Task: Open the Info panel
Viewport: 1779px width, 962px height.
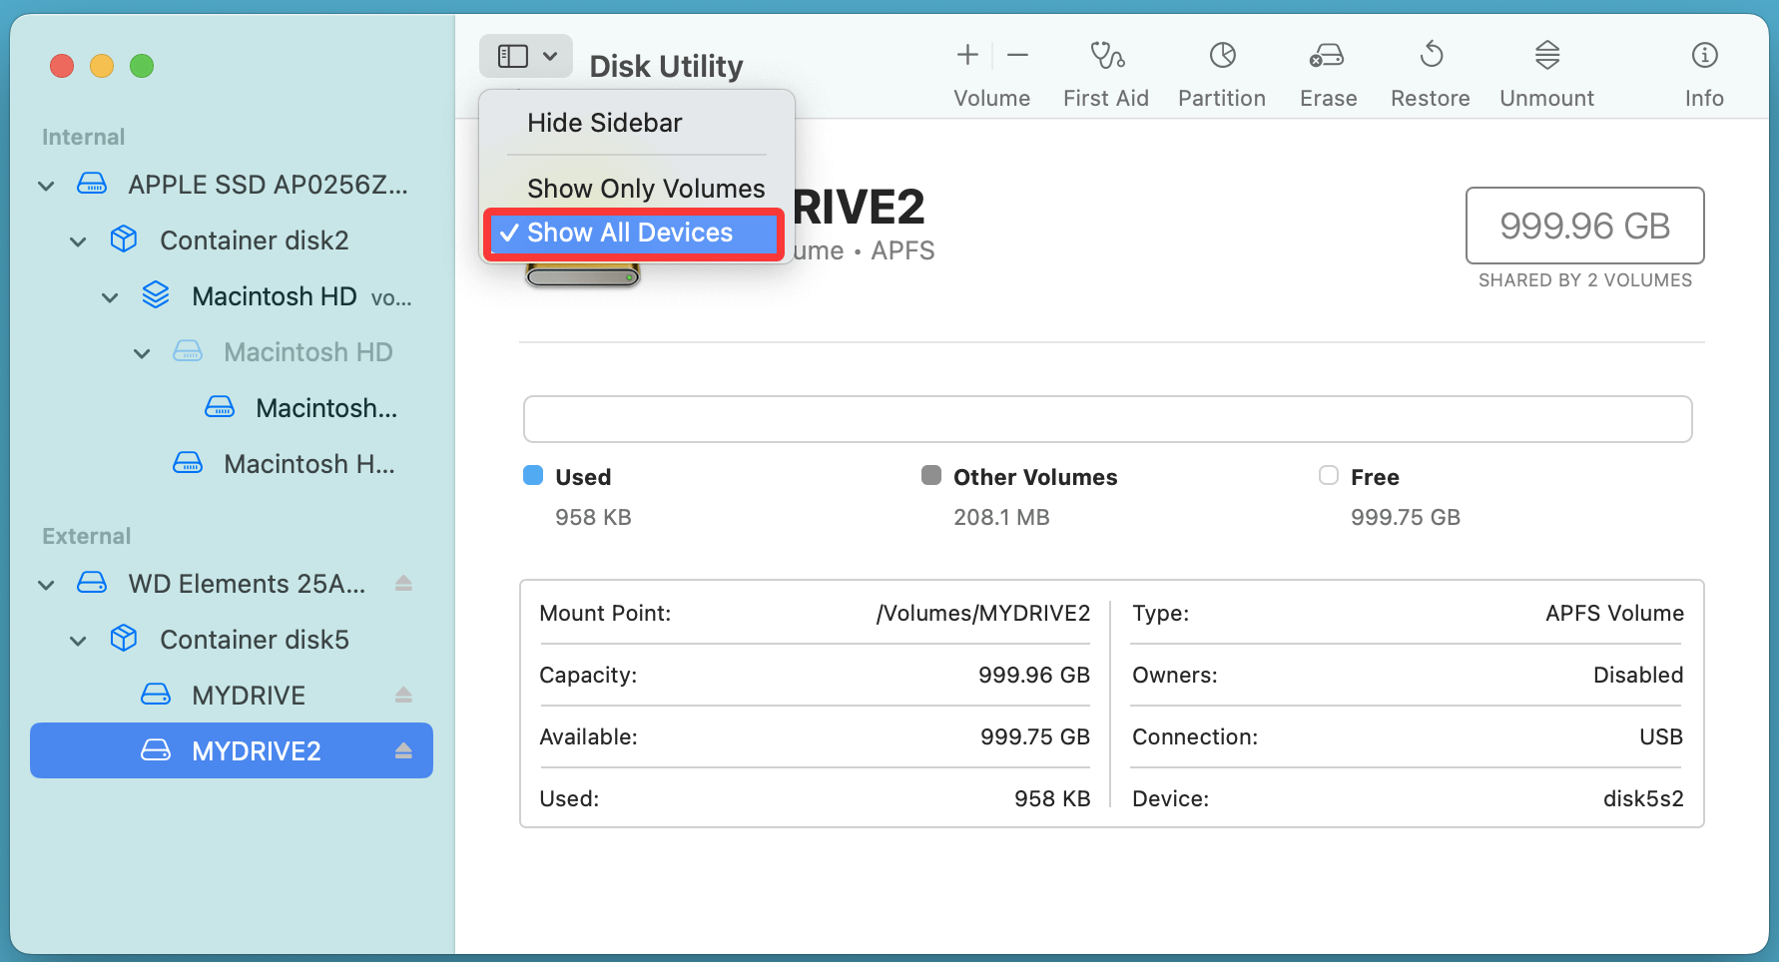Action: coord(1703,70)
